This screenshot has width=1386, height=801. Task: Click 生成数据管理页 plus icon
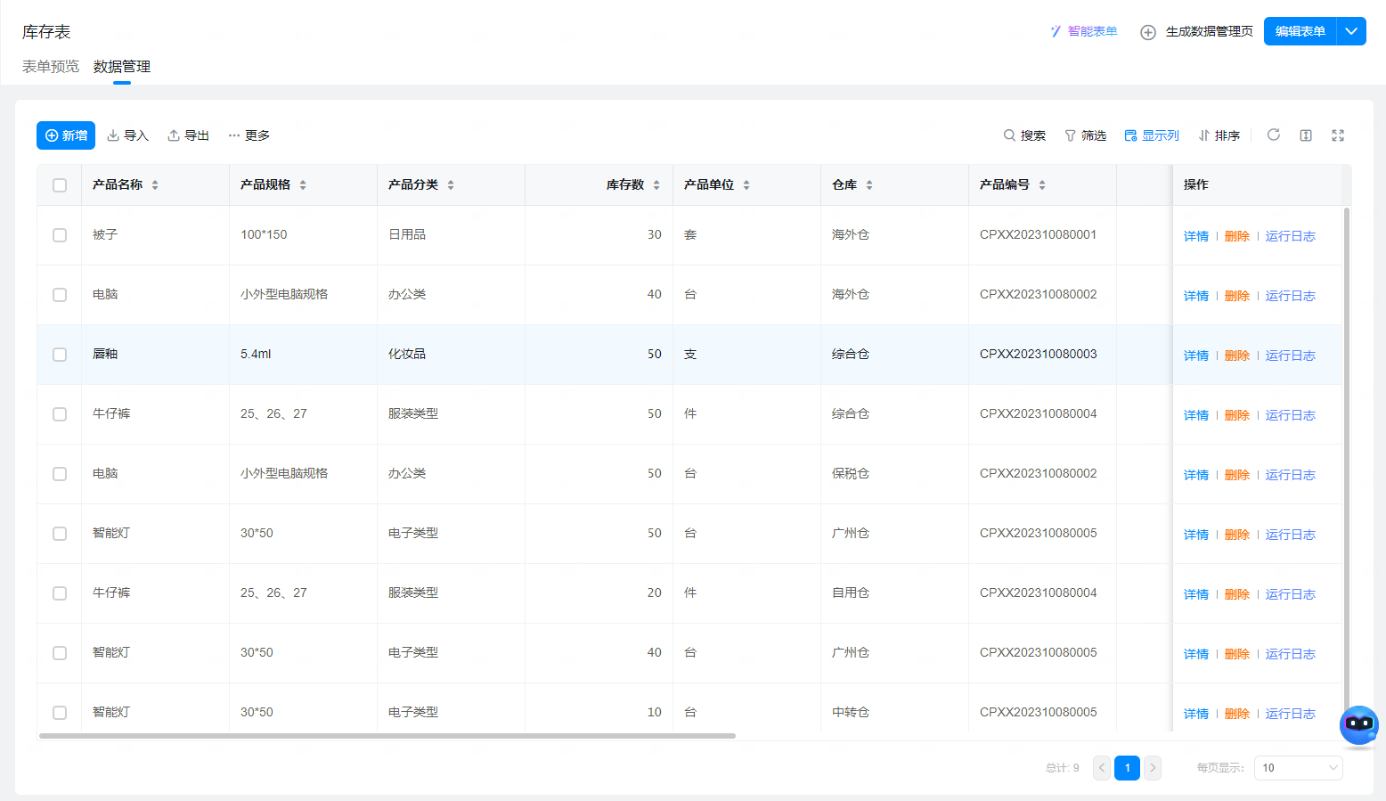point(1148,32)
